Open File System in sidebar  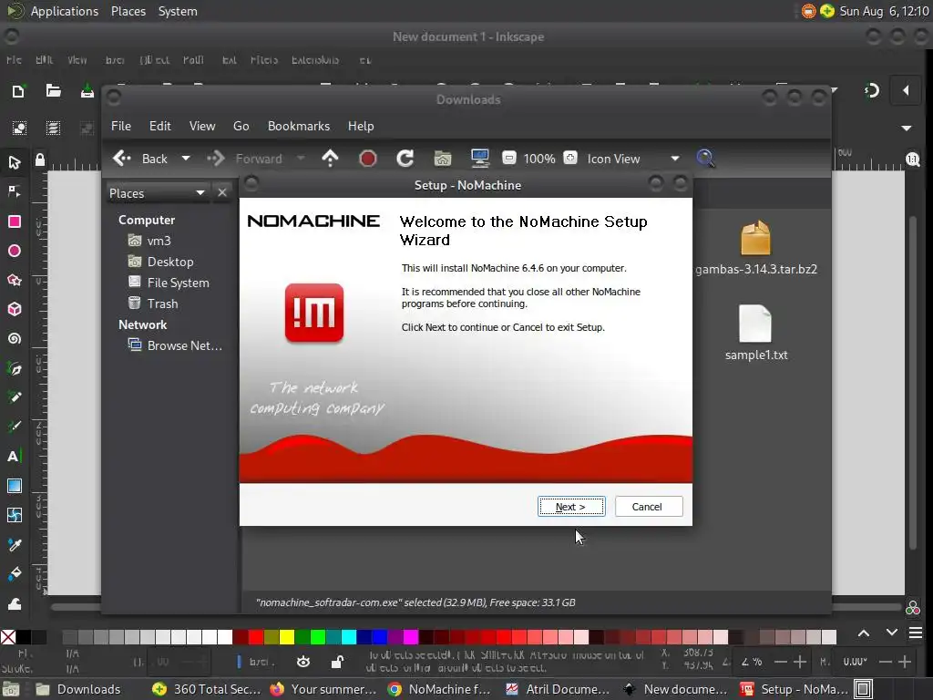tap(169, 283)
